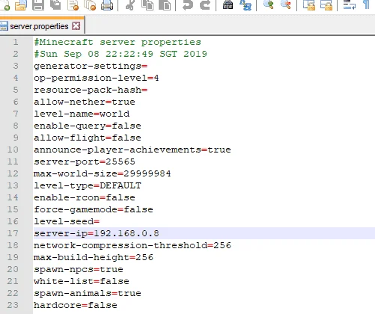Click the Cut scissors icon

coord(129,4)
